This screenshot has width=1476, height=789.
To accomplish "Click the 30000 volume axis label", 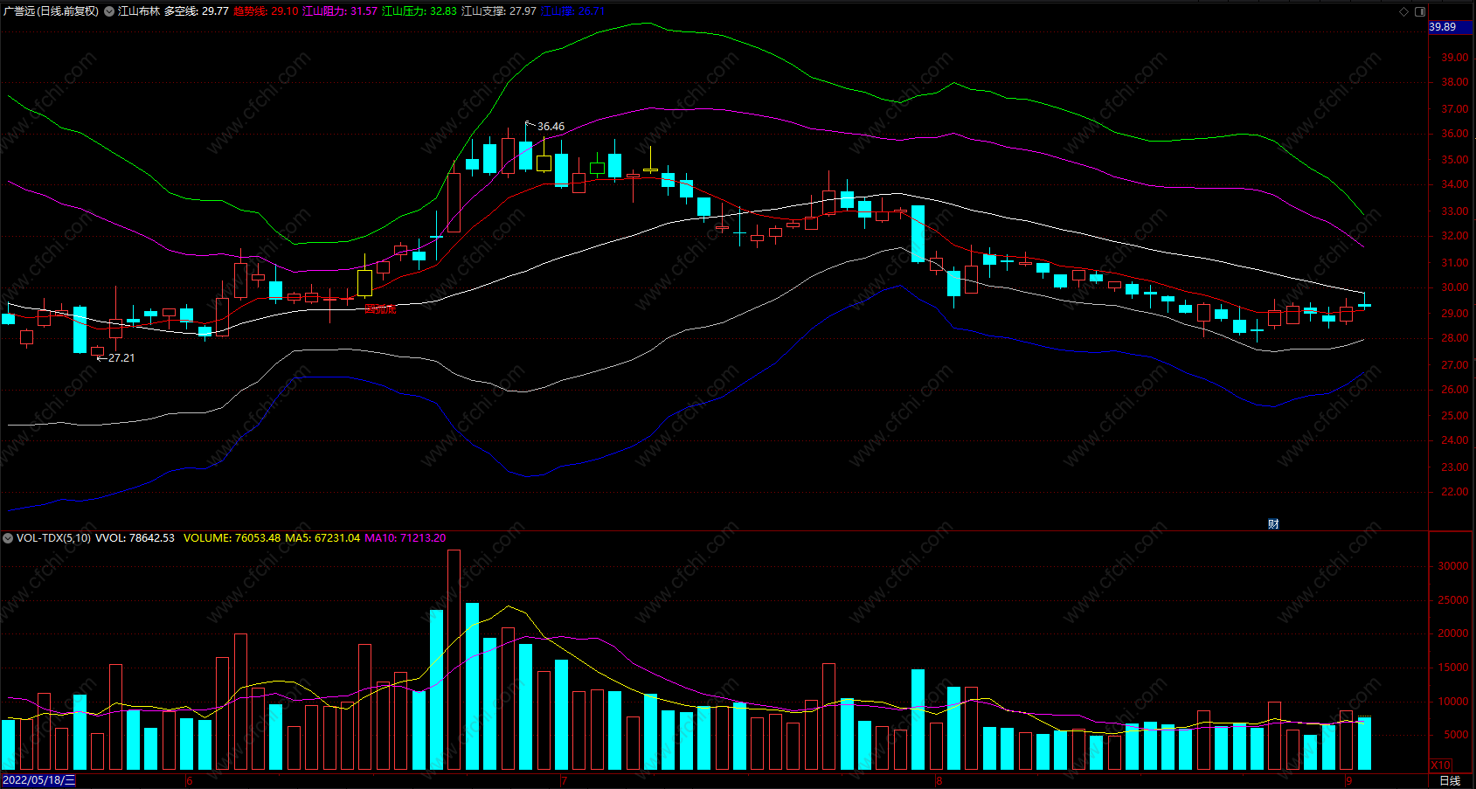I will pos(1452,566).
